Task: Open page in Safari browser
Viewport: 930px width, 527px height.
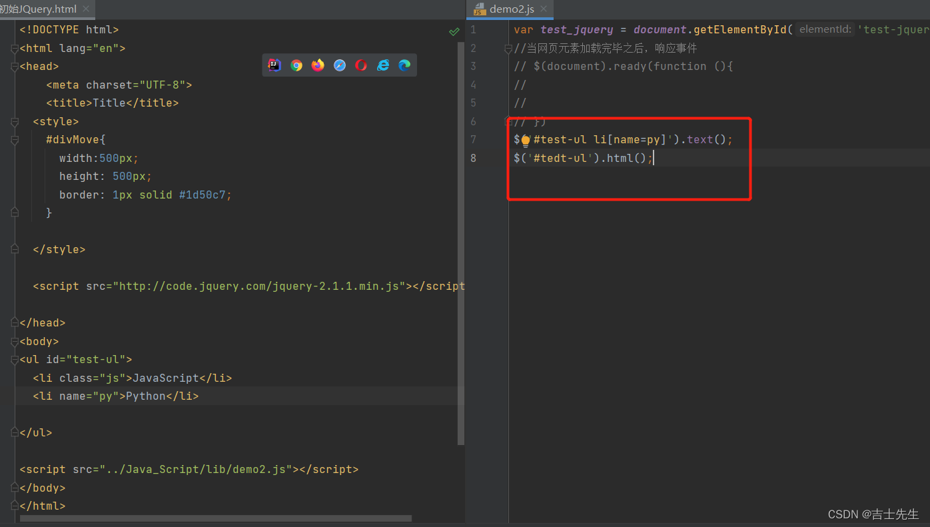Action: tap(340, 65)
